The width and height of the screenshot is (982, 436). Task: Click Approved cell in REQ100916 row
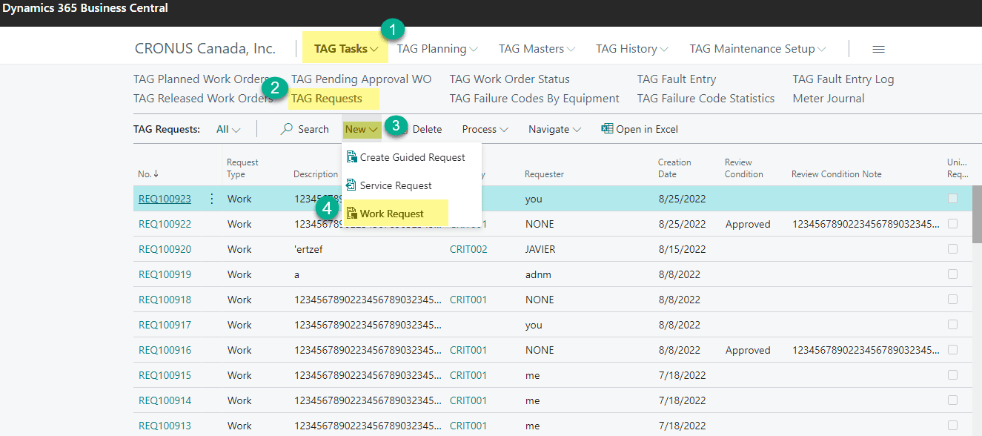point(748,350)
